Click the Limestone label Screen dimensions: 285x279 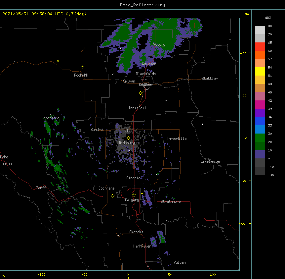click(x=51, y=118)
